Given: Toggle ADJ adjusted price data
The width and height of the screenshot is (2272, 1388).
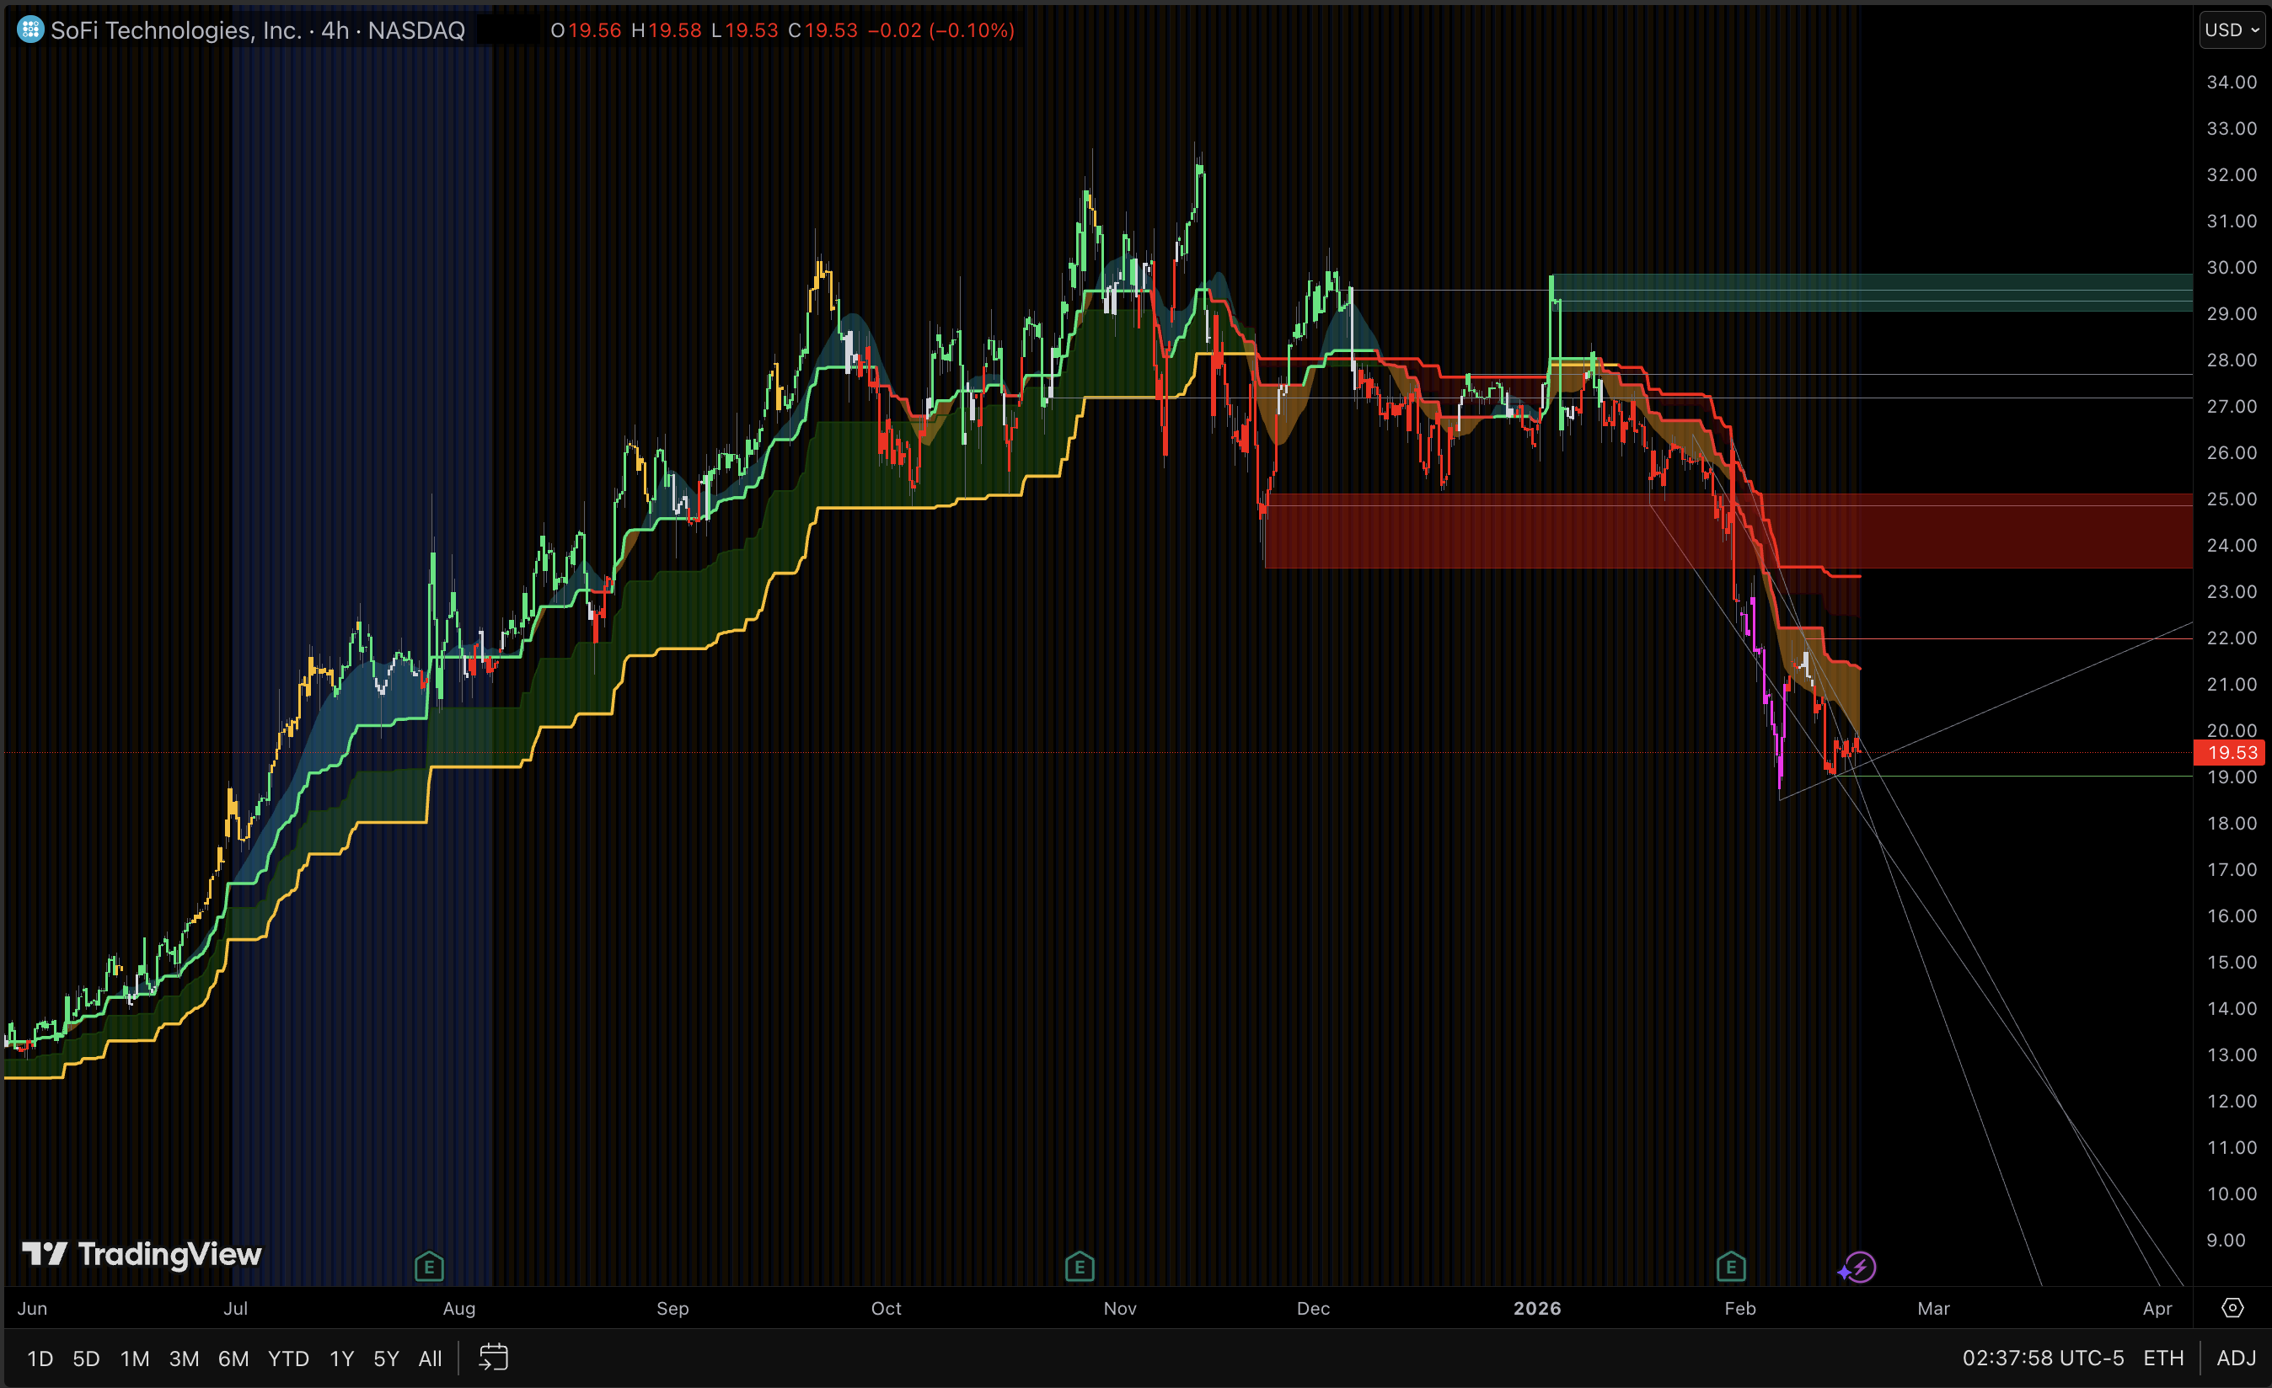Looking at the screenshot, I should pyautogui.click(x=2235, y=1358).
